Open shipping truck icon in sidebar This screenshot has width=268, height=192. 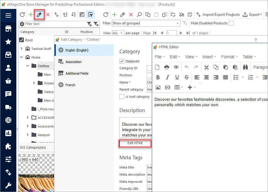point(8,107)
